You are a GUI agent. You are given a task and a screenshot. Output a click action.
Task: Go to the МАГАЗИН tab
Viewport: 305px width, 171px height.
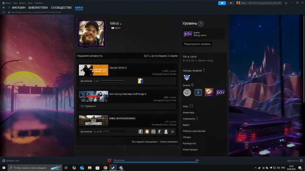click(19, 8)
